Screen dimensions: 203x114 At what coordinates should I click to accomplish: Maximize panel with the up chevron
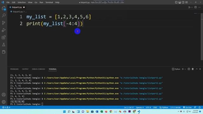[197, 69]
